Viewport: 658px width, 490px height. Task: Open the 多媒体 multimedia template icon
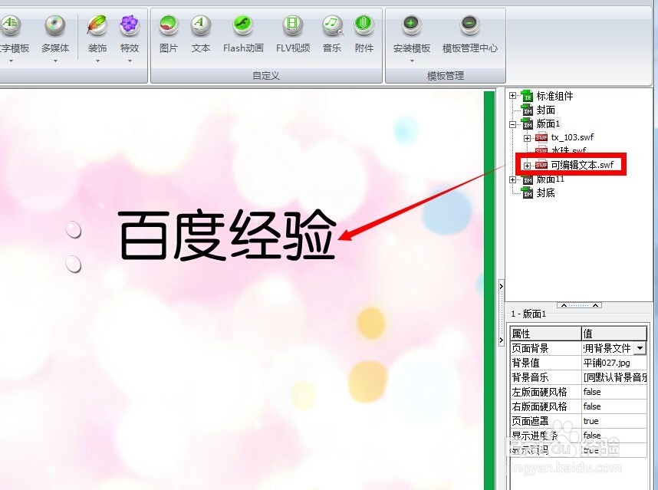(55, 25)
